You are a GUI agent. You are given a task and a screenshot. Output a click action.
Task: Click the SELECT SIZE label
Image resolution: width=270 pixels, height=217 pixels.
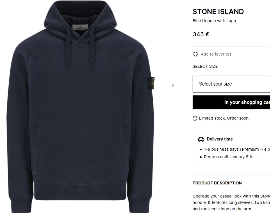point(205,66)
